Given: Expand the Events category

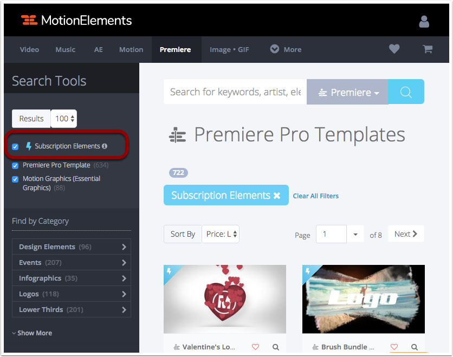Looking at the screenshot, I should click(x=72, y=263).
